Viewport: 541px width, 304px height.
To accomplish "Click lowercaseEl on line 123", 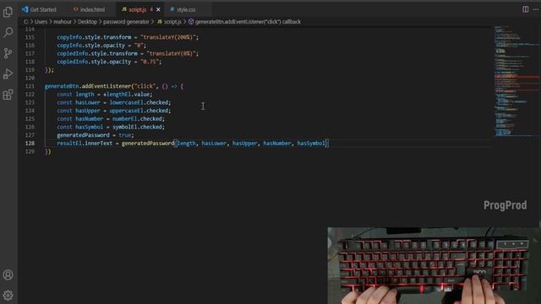I will (126, 102).
